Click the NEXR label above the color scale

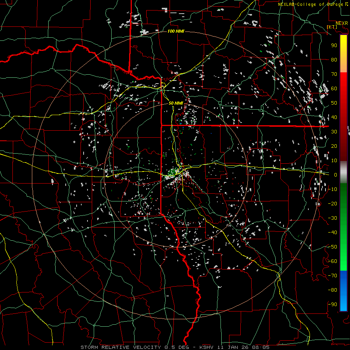[341, 23]
